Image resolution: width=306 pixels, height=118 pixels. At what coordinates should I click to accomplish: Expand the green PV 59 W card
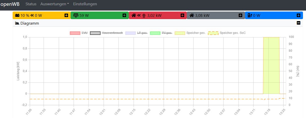(124, 15)
